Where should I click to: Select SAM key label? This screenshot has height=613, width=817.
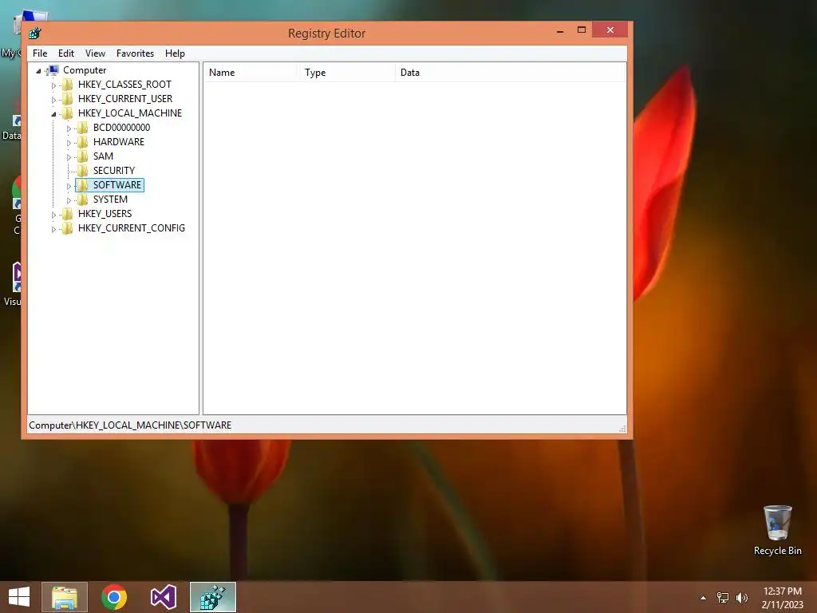[103, 156]
